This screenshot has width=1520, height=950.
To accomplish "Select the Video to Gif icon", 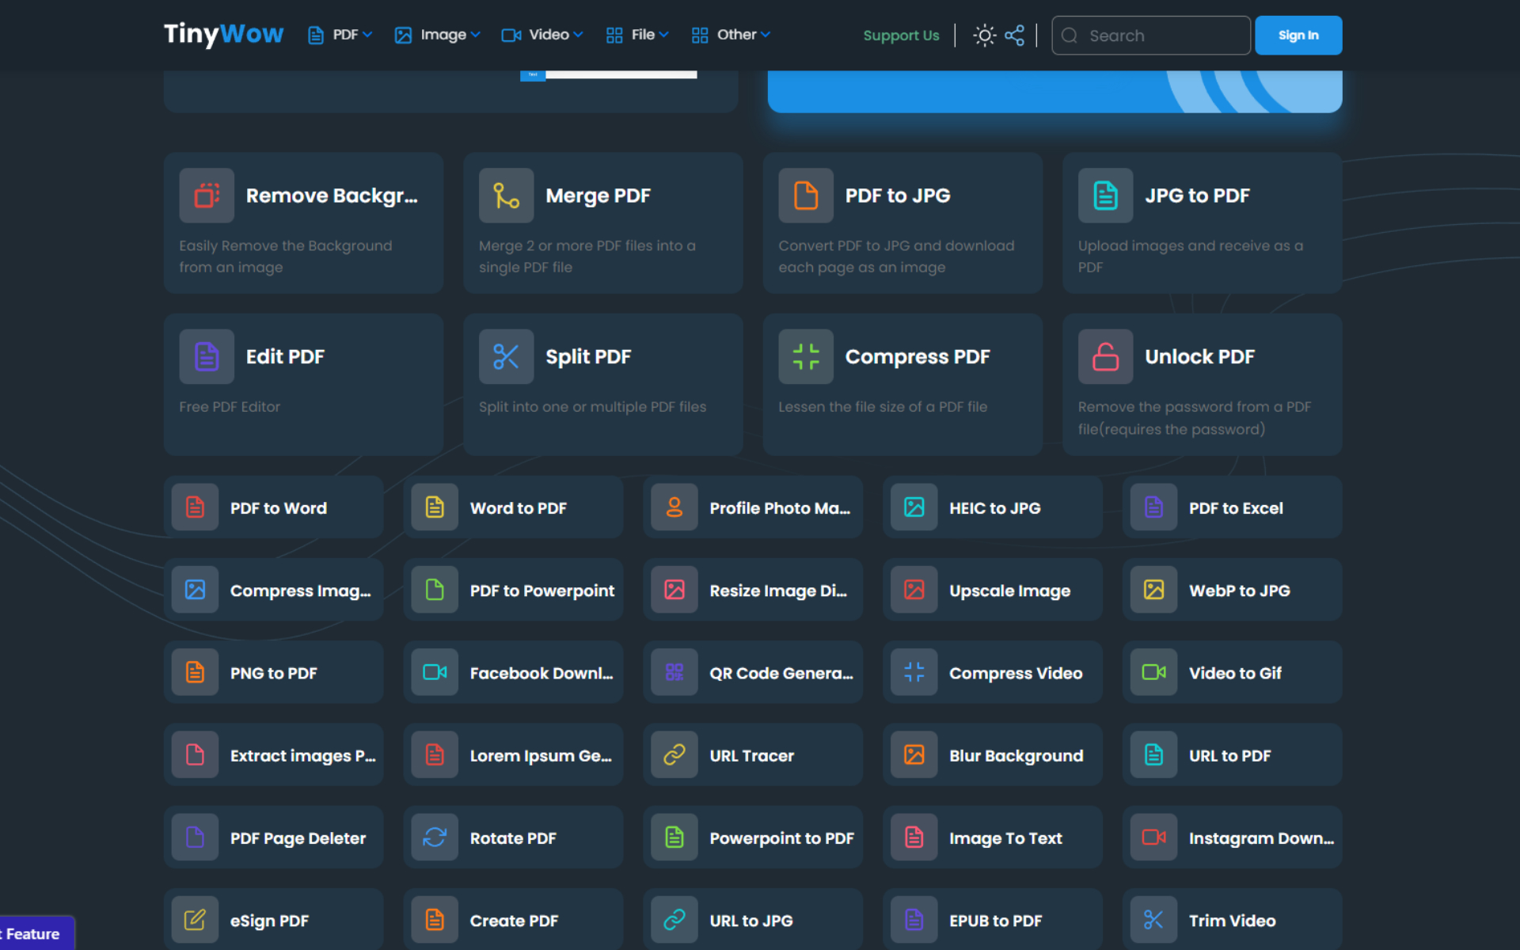I will click(x=1154, y=672).
